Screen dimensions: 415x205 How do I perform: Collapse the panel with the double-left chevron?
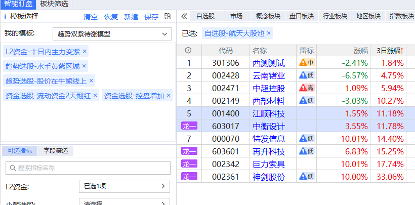pyautogui.click(x=184, y=16)
